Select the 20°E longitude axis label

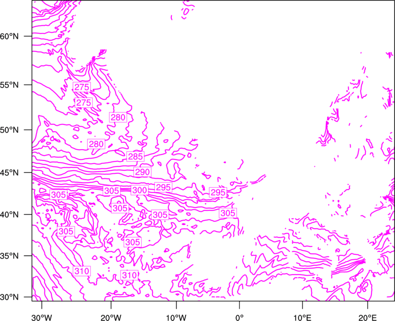pos(367,318)
